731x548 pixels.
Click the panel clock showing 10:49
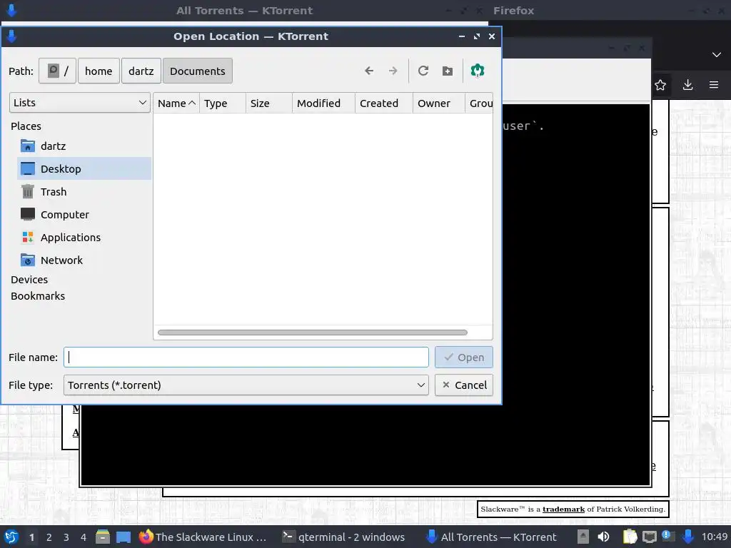coord(714,537)
